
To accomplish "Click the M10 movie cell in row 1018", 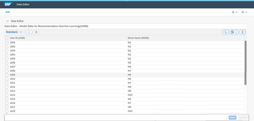I will 130,111.
